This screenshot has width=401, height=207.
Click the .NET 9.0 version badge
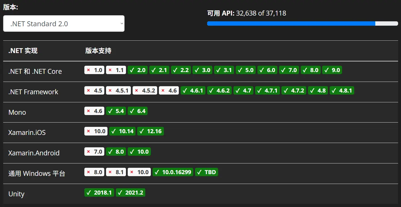pos(332,70)
